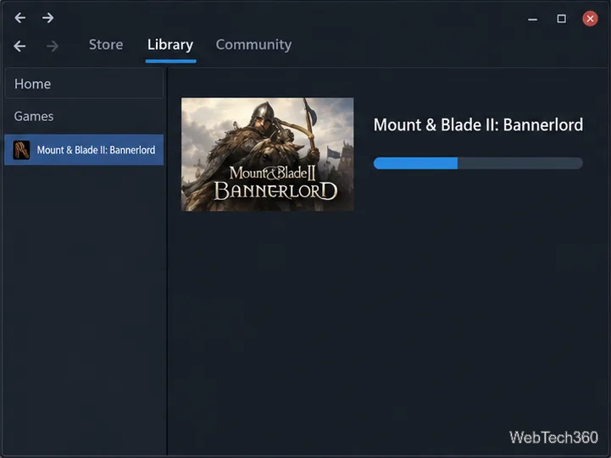Image resolution: width=611 pixels, height=458 pixels.
Task: Open the Store tab
Action: (106, 44)
